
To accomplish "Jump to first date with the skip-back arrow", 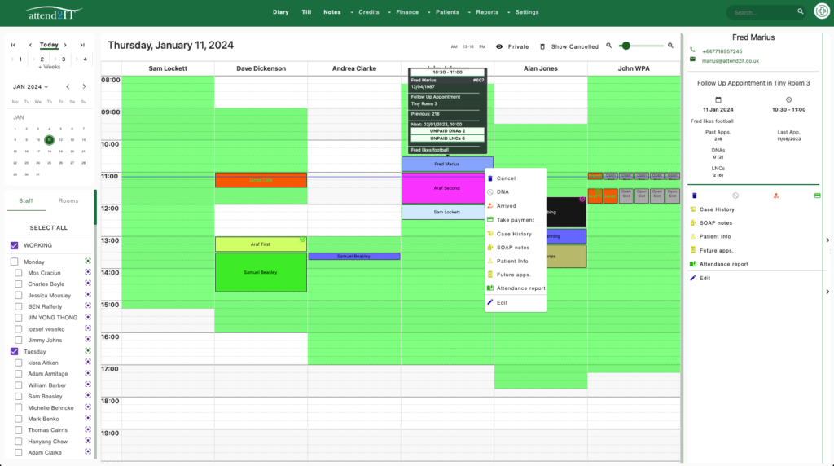I will coord(14,45).
